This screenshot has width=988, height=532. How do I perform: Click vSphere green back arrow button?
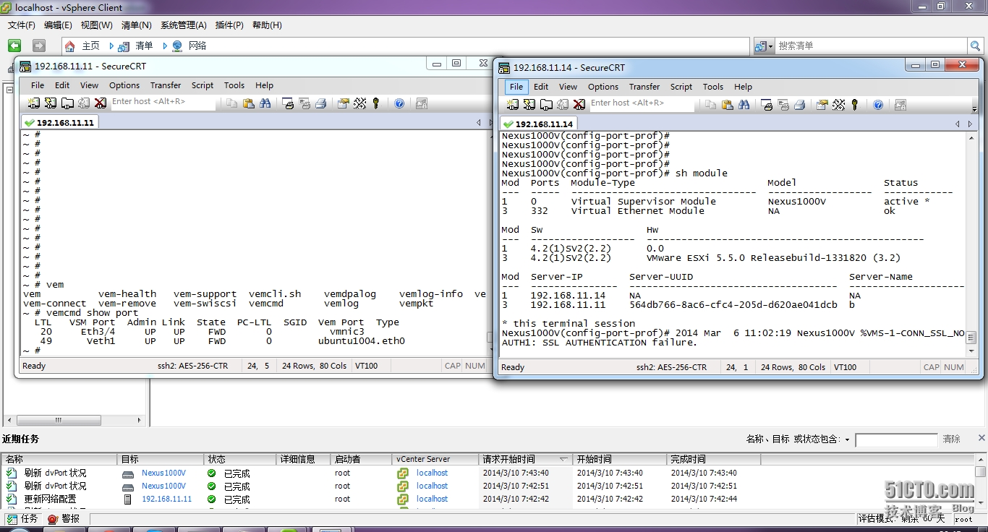pyautogui.click(x=14, y=46)
